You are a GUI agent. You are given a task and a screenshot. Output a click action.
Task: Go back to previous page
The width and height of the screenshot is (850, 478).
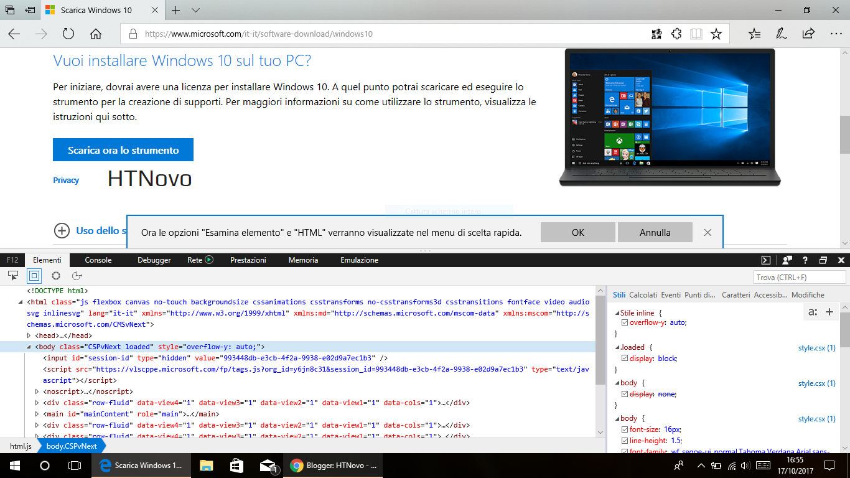pyautogui.click(x=14, y=34)
